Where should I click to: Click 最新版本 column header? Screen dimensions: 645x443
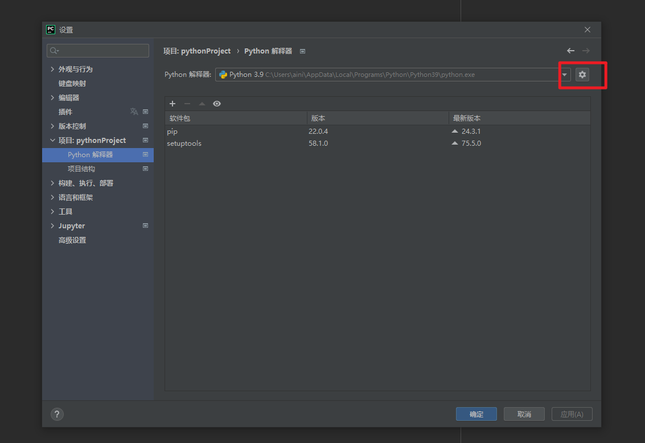(x=520, y=118)
